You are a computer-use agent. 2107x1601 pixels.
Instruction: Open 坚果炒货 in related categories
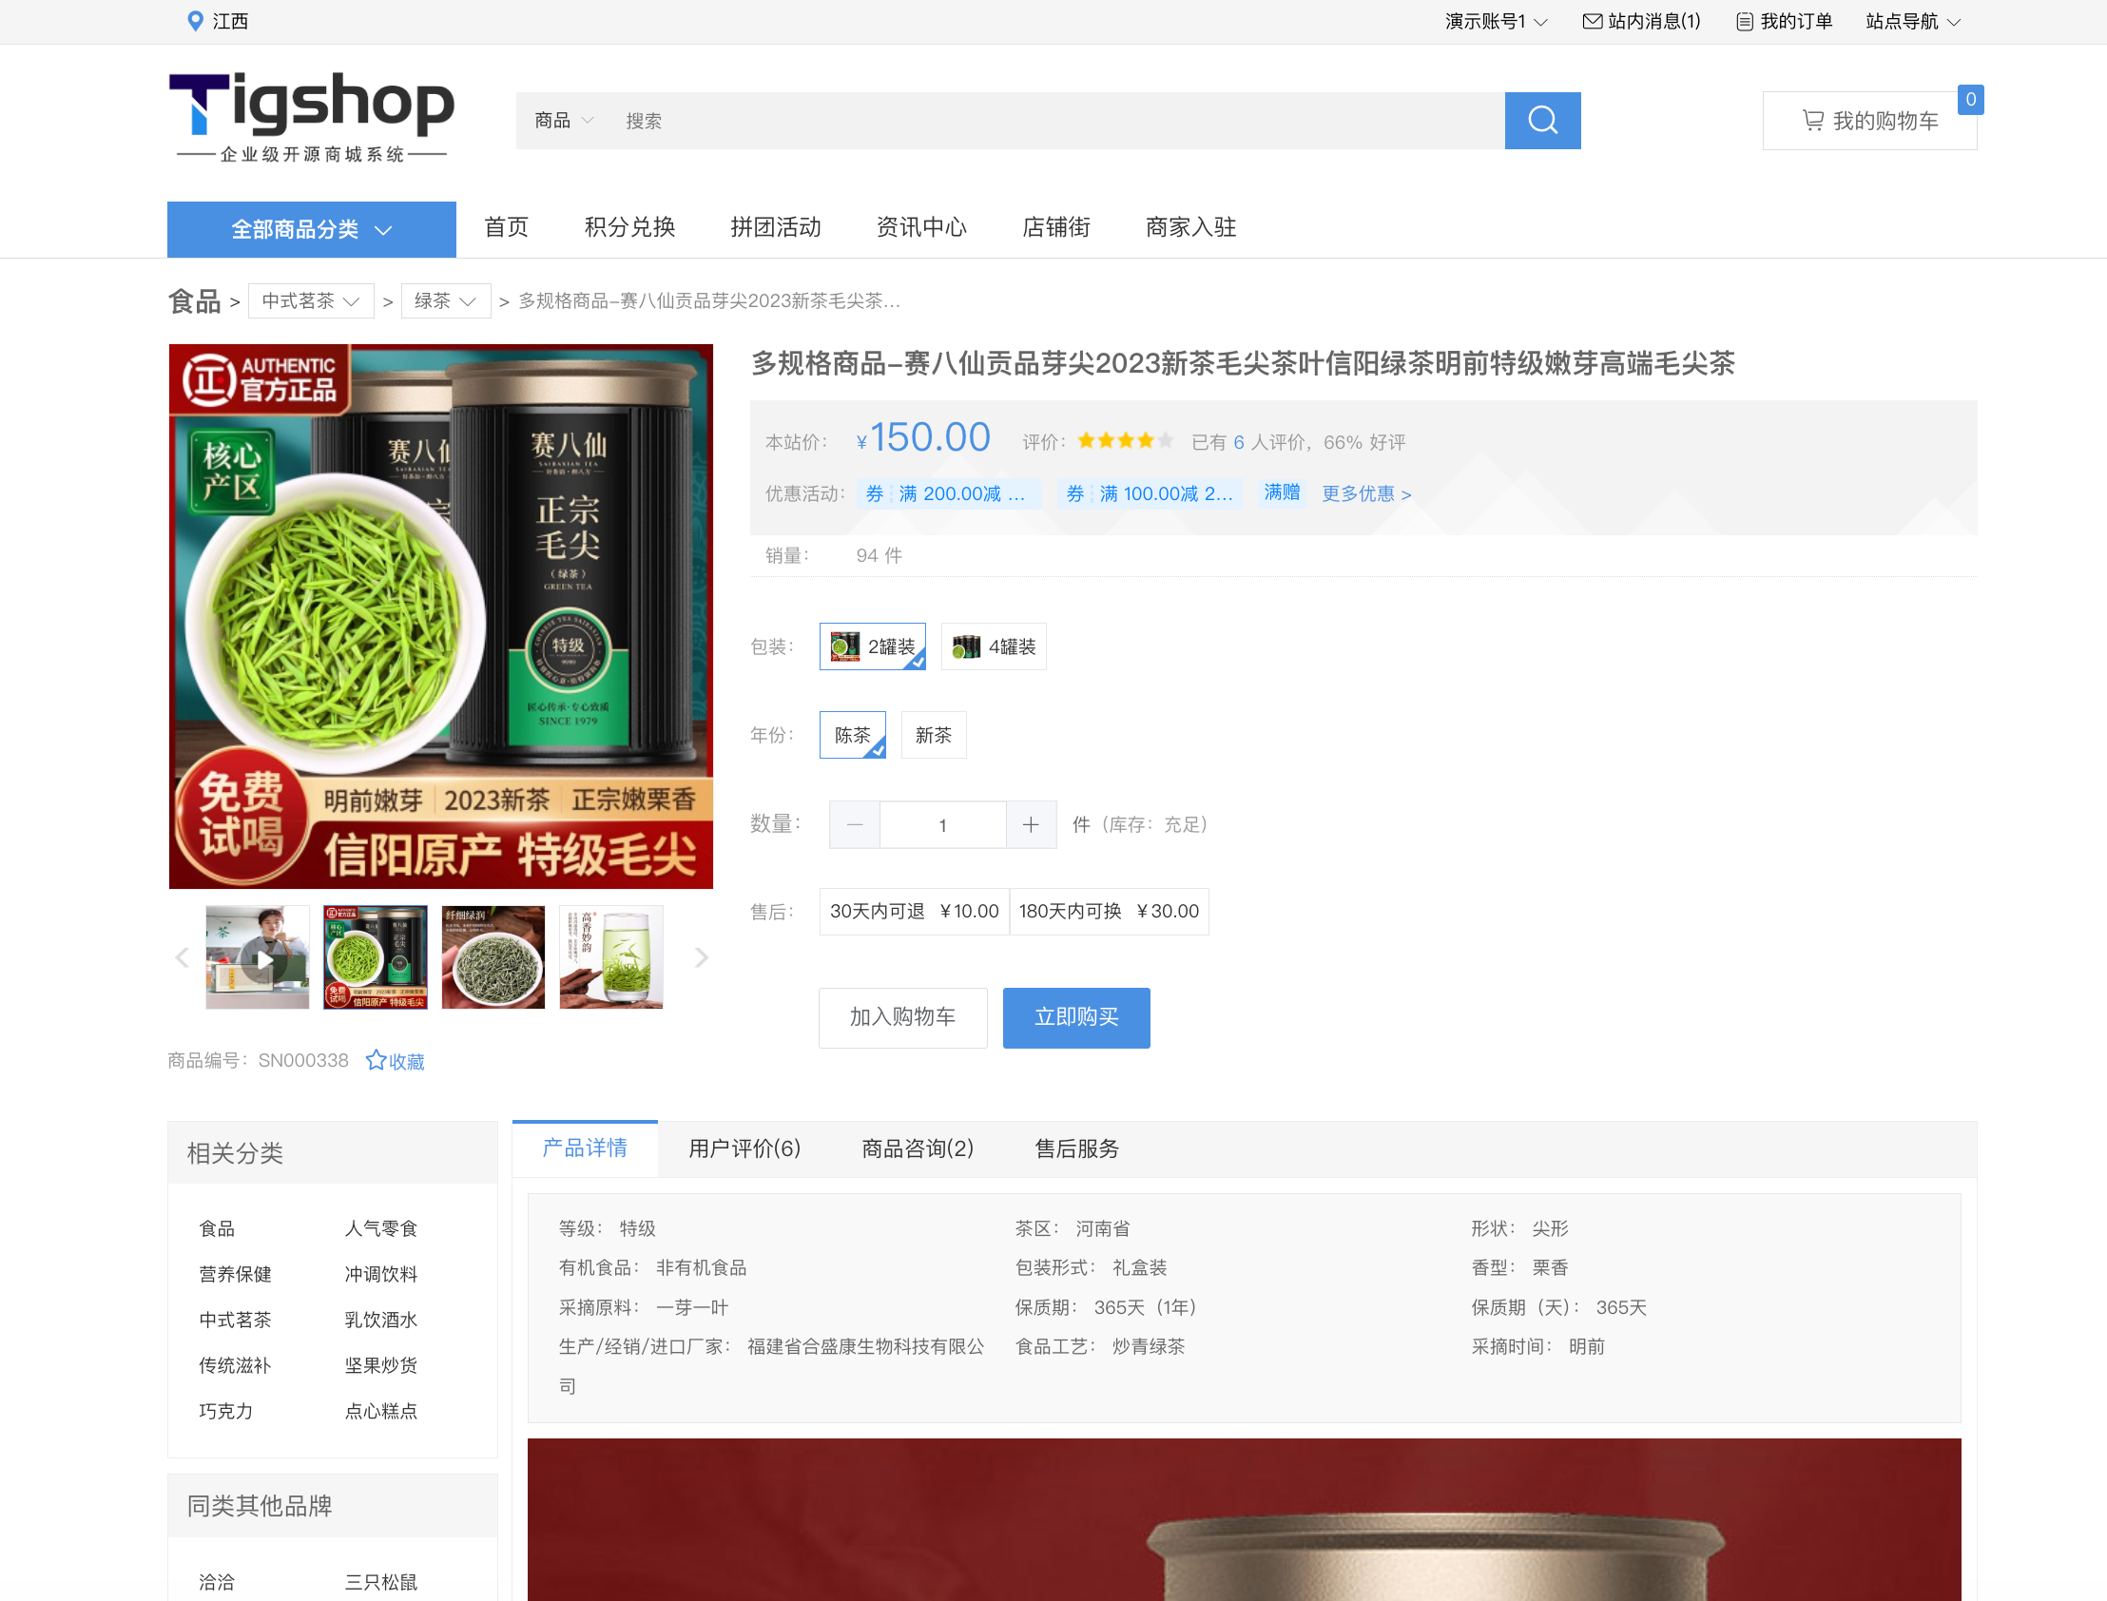[x=381, y=1365]
